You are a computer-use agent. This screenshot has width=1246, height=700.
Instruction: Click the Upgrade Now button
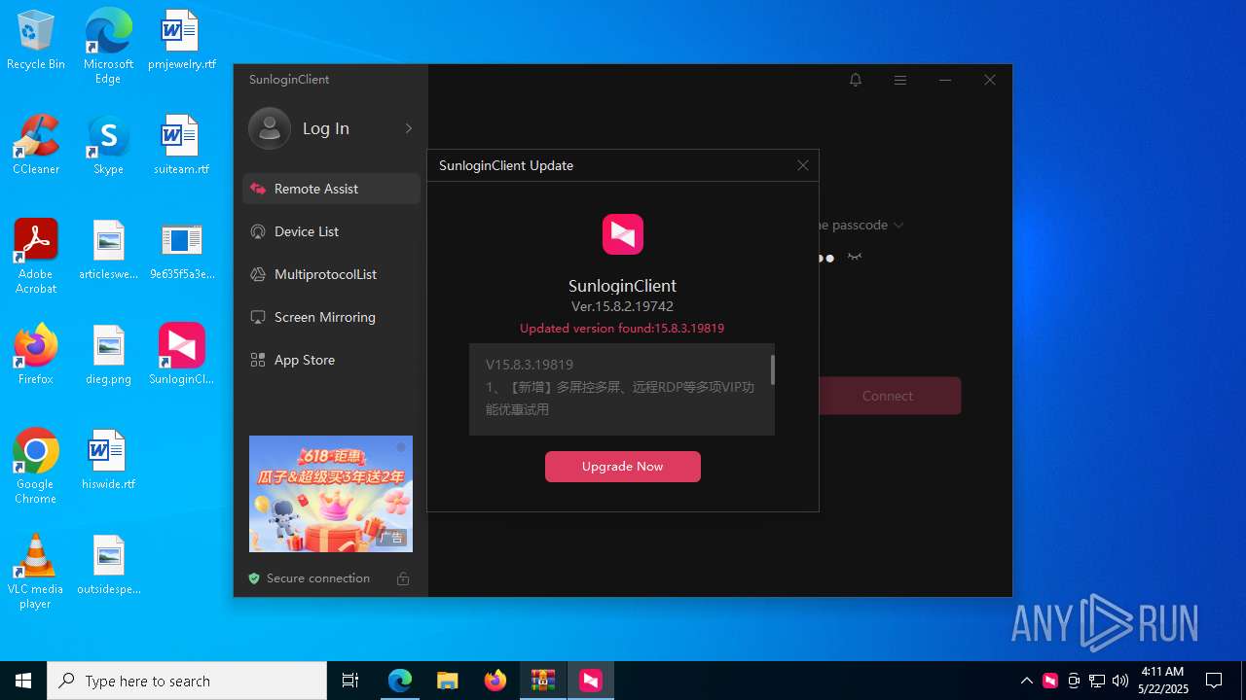pyautogui.click(x=623, y=467)
